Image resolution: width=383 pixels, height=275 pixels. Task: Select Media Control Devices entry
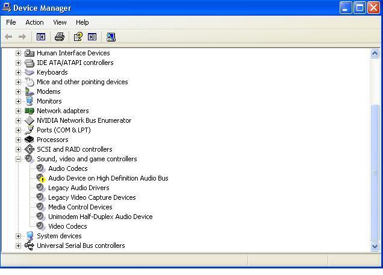80,207
